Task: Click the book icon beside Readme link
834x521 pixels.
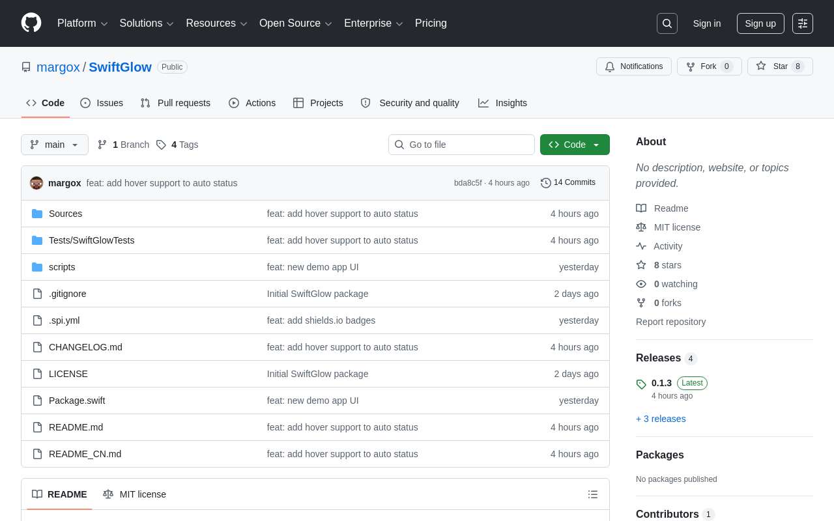Action: click(641, 208)
